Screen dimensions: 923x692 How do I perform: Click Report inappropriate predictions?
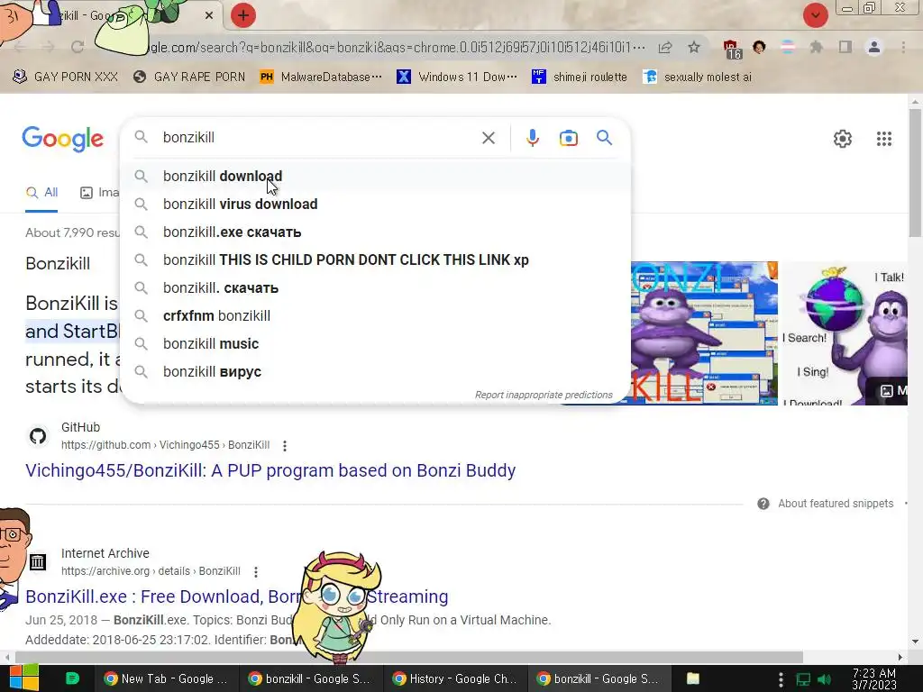tap(544, 395)
